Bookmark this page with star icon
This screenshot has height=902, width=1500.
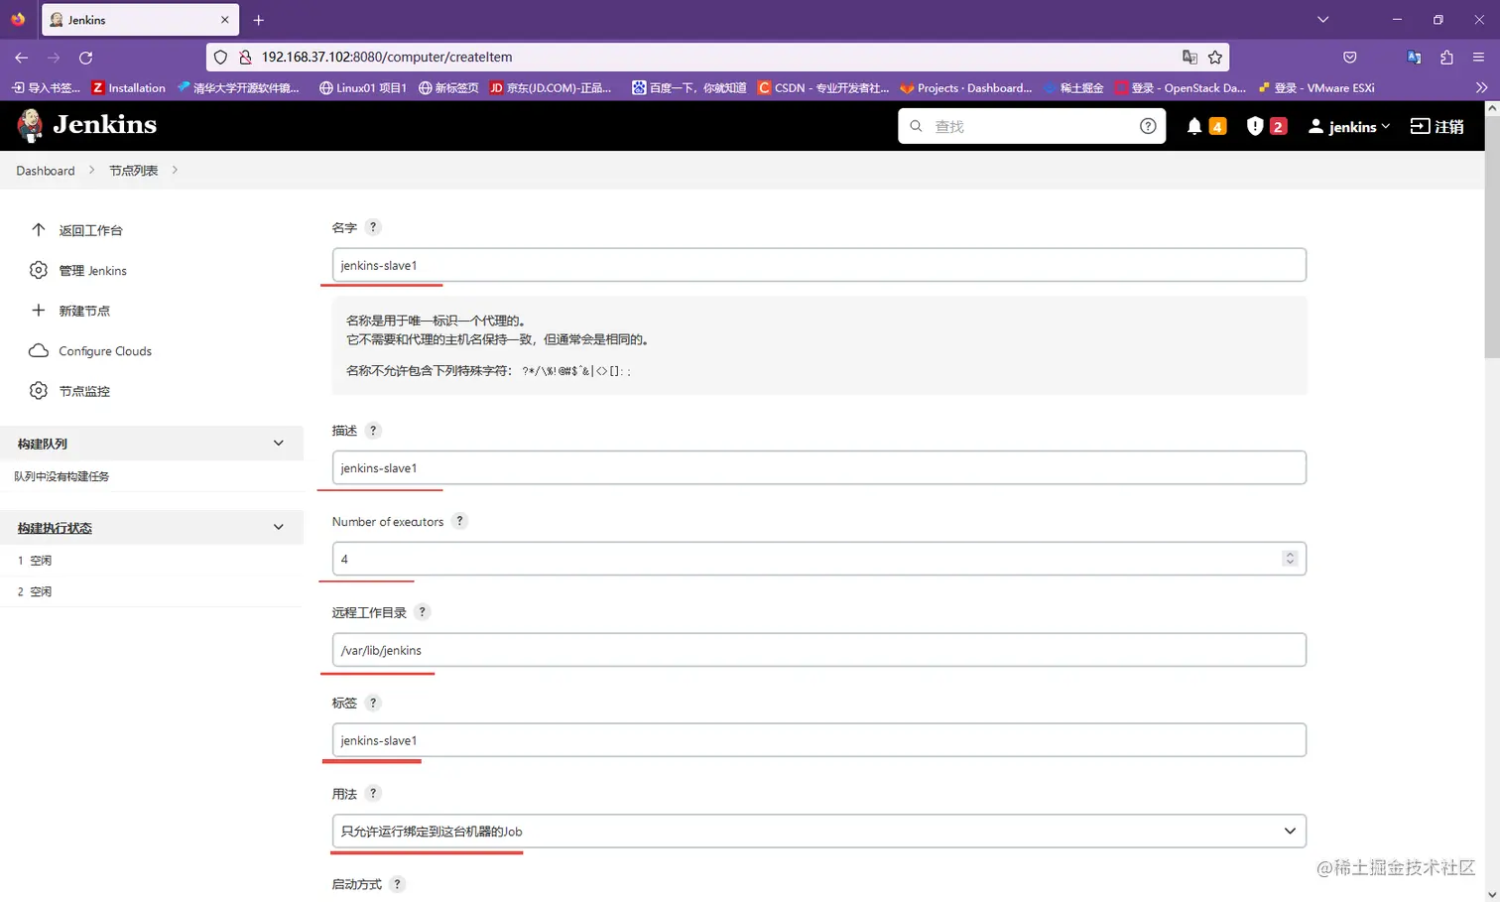pos(1215,58)
